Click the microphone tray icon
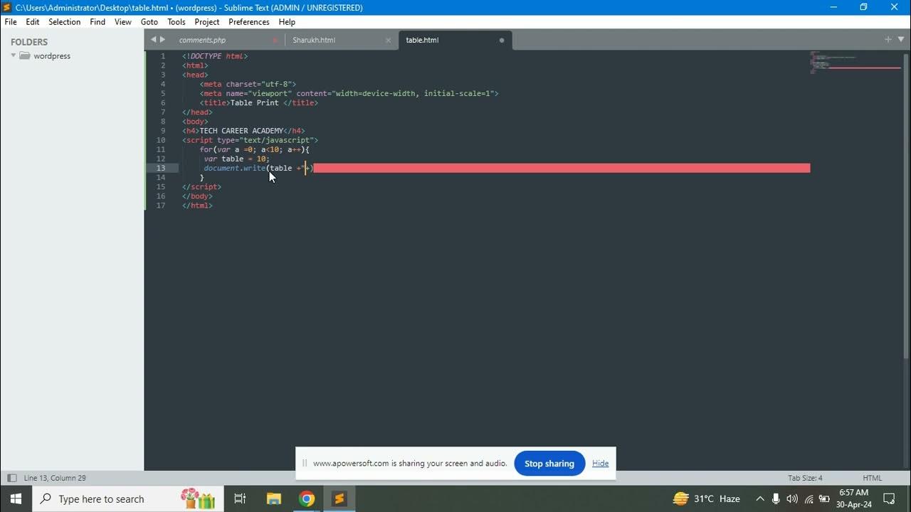911x512 pixels. (x=776, y=498)
